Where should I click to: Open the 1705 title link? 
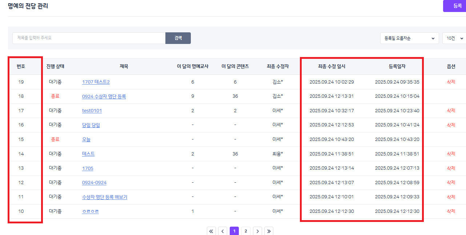[88, 168]
